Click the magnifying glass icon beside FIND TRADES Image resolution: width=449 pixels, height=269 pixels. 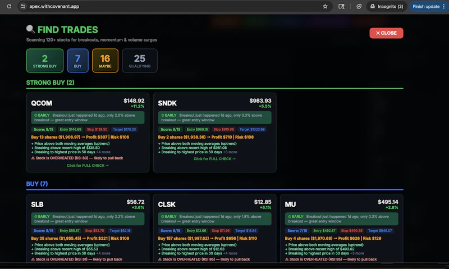click(30, 29)
